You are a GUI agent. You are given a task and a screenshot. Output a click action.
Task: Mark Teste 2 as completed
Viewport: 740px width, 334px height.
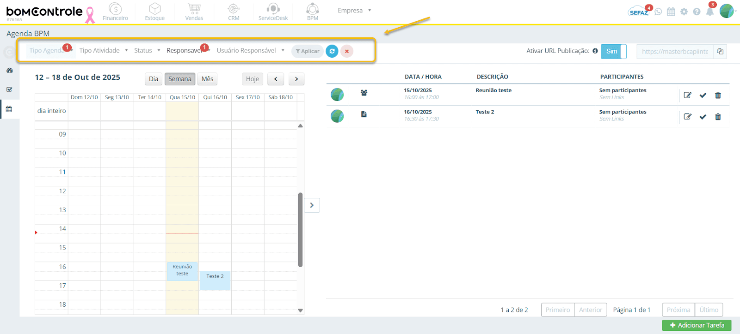point(703,117)
